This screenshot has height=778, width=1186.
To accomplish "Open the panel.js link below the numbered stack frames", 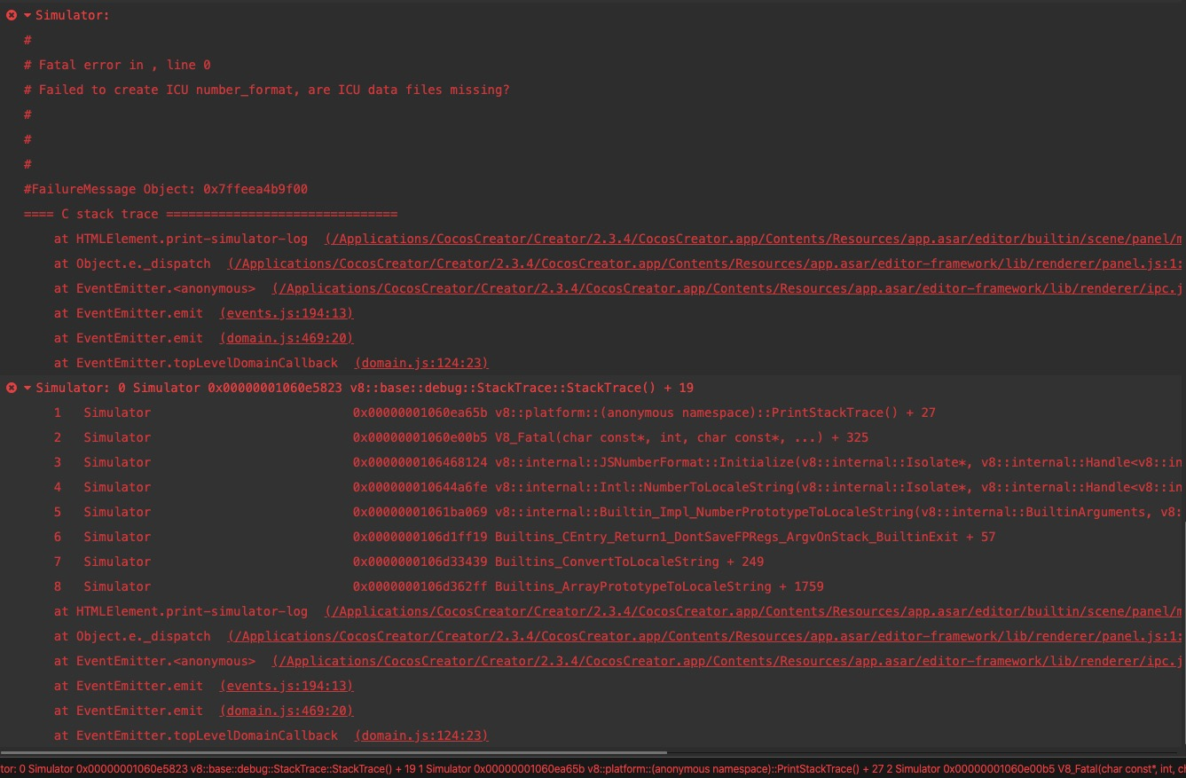I will (706, 636).
